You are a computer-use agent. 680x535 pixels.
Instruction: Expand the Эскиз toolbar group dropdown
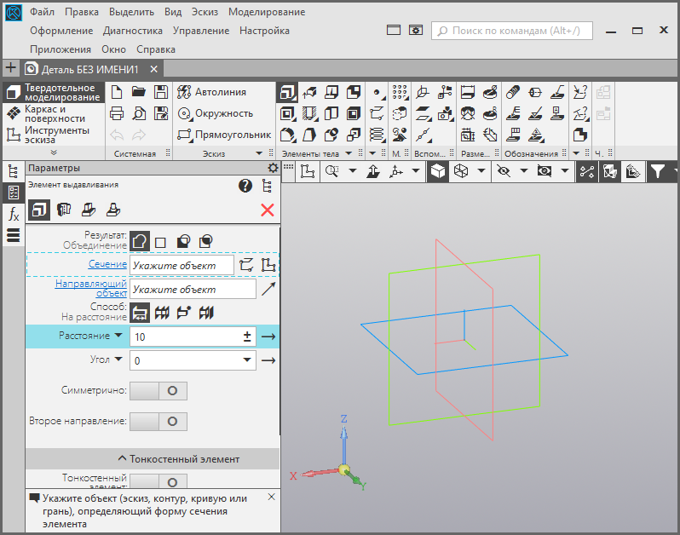[x=259, y=153]
